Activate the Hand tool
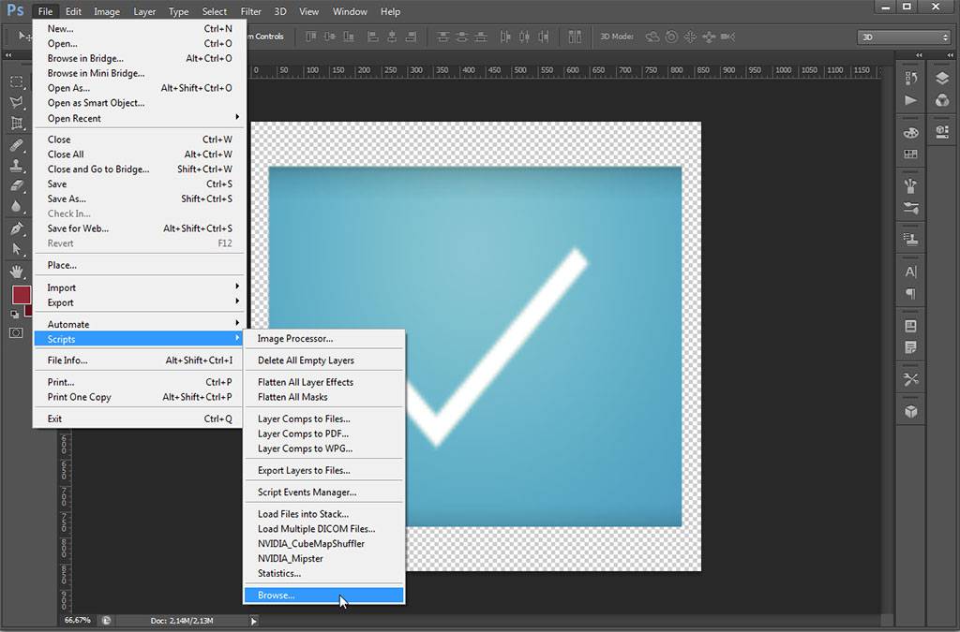960x632 pixels. (16, 272)
